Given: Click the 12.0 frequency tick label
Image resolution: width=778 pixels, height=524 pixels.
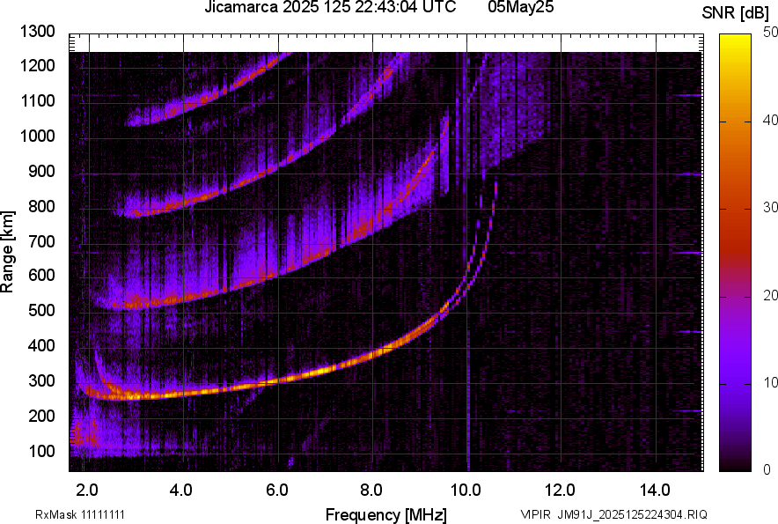Looking at the screenshot, I should pos(560,490).
